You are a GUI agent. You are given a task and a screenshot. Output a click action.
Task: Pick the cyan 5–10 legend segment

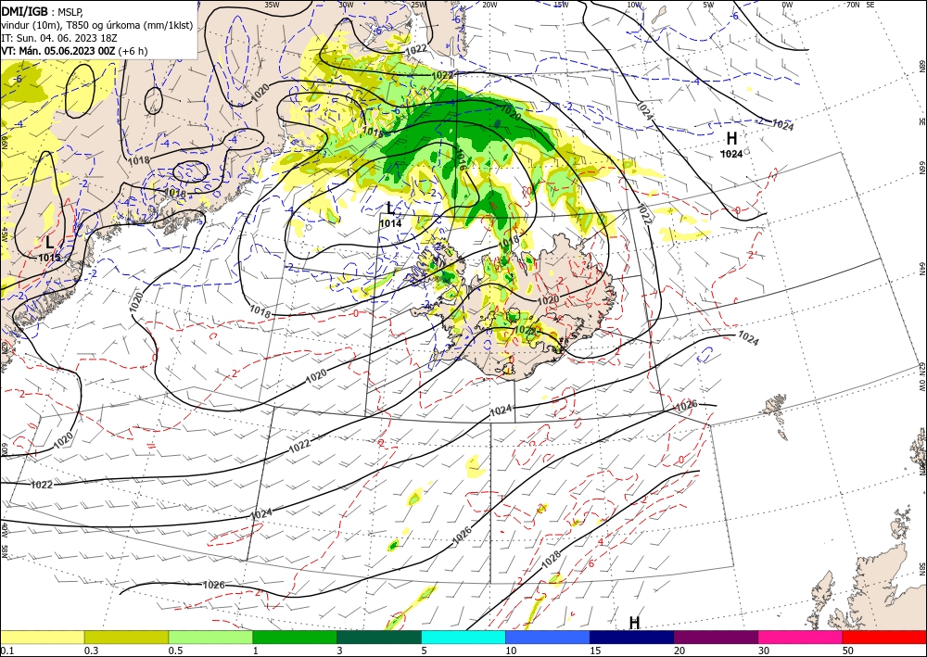pos(463,637)
